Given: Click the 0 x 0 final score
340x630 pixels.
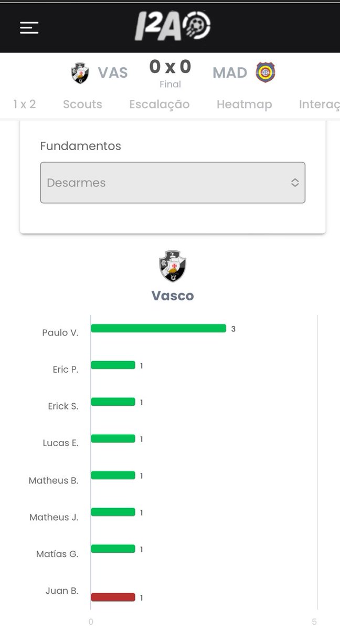Looking at the screenshot, I should pos(170,67).
